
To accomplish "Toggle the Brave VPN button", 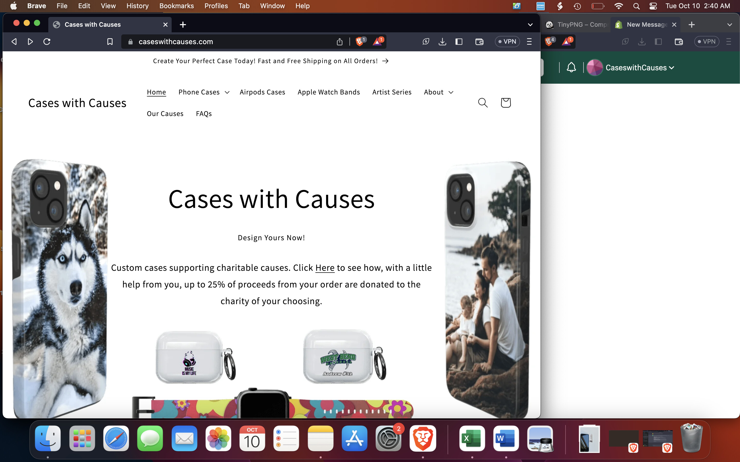I will pyautogui.click(x=507, y=42).
